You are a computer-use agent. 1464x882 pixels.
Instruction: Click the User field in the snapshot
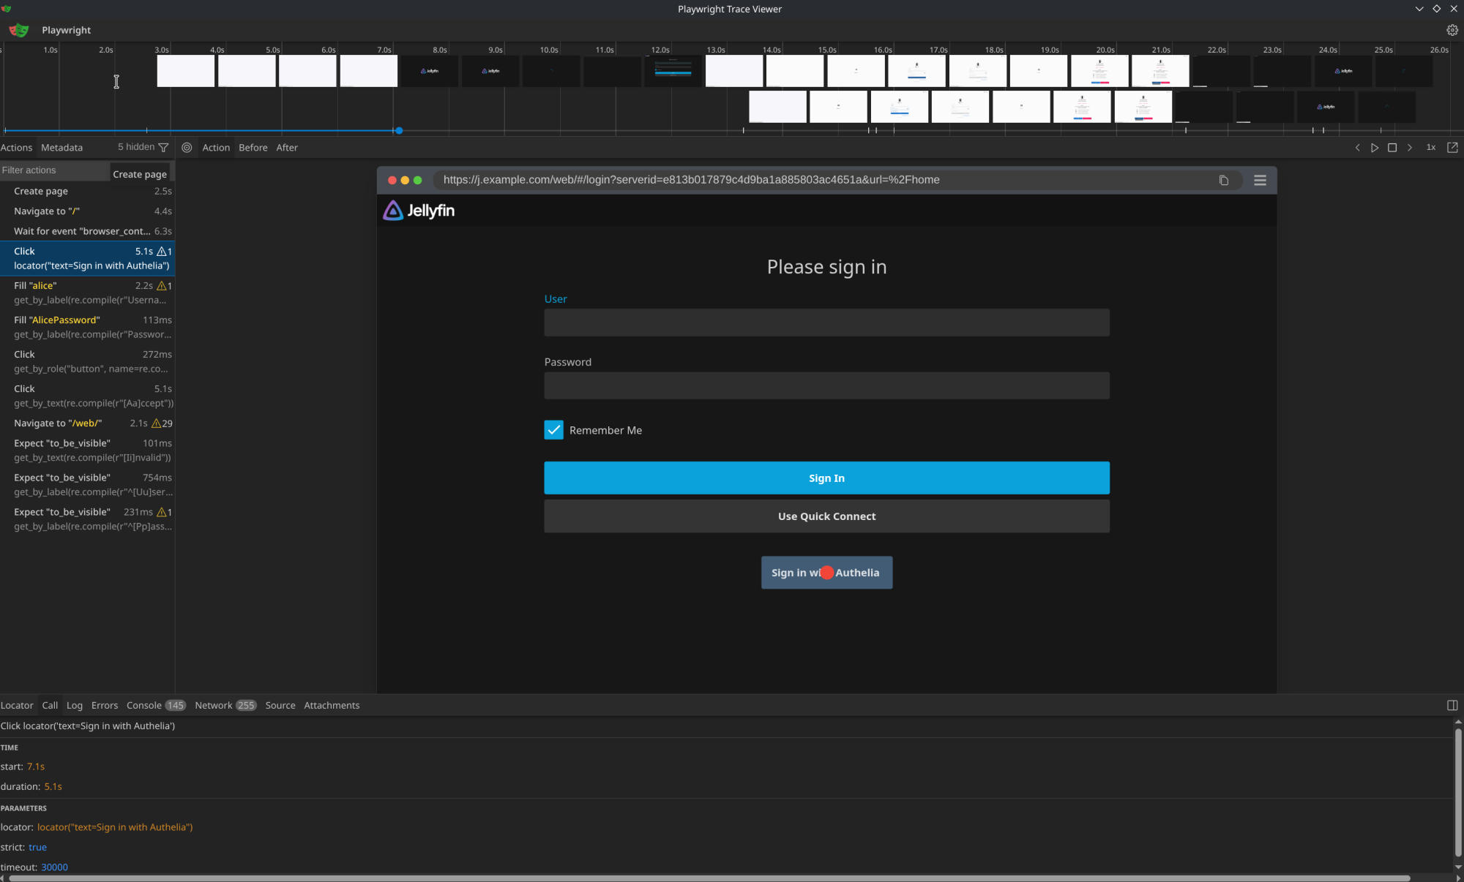pyautogui.click(x=826, y=323)
